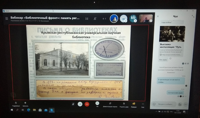Click the Поделиться share icon
The image size is (200, 118).
[x=16, y=103]
